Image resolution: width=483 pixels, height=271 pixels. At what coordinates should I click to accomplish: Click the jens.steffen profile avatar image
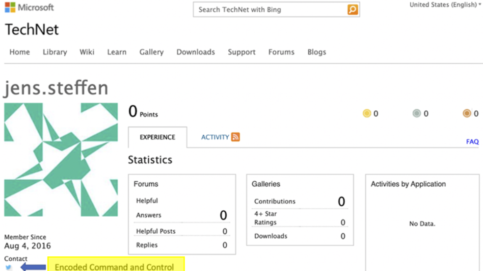61,160
